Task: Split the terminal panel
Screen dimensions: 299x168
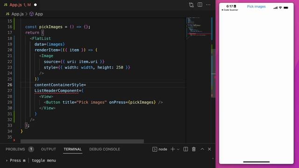Action: pyautogui.click(x=185, y=149)
